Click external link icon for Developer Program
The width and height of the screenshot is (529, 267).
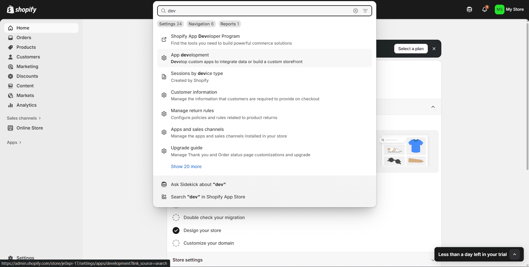click(x=164, y=39)
